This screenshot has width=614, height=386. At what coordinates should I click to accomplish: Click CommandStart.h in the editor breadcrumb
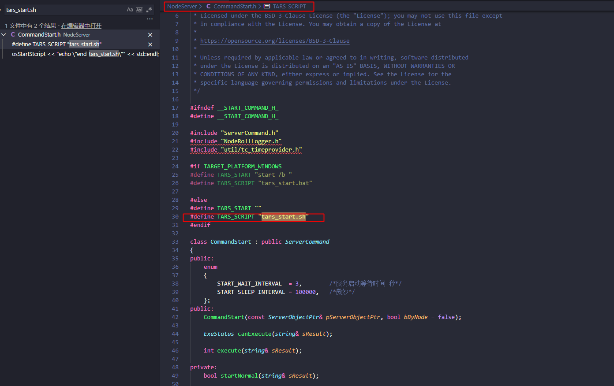[x=235, y=7]
